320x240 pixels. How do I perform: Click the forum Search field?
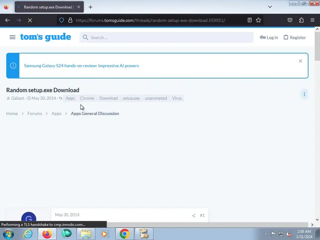(167, 37)
